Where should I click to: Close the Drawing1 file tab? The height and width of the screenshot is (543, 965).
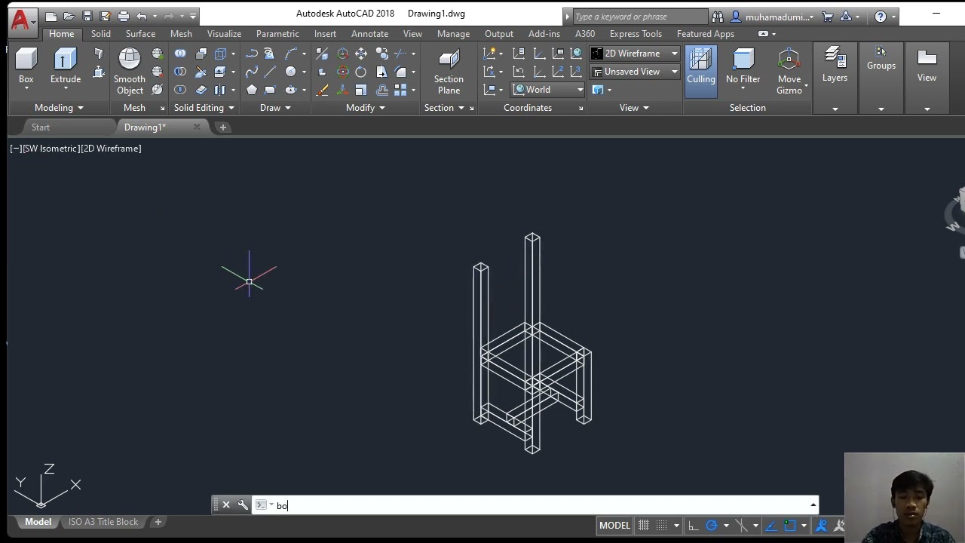[197, 127]
